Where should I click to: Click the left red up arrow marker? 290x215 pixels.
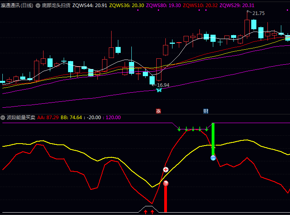point(146,212)
